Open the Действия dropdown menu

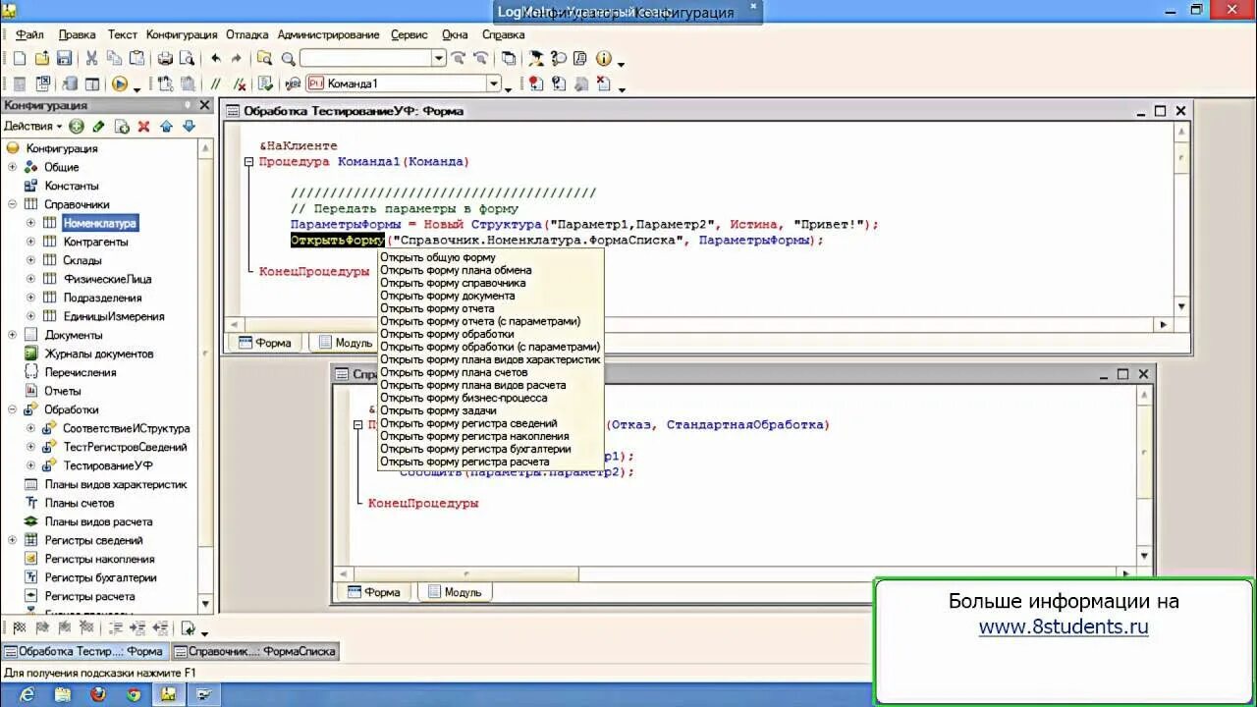pos(32,127)
